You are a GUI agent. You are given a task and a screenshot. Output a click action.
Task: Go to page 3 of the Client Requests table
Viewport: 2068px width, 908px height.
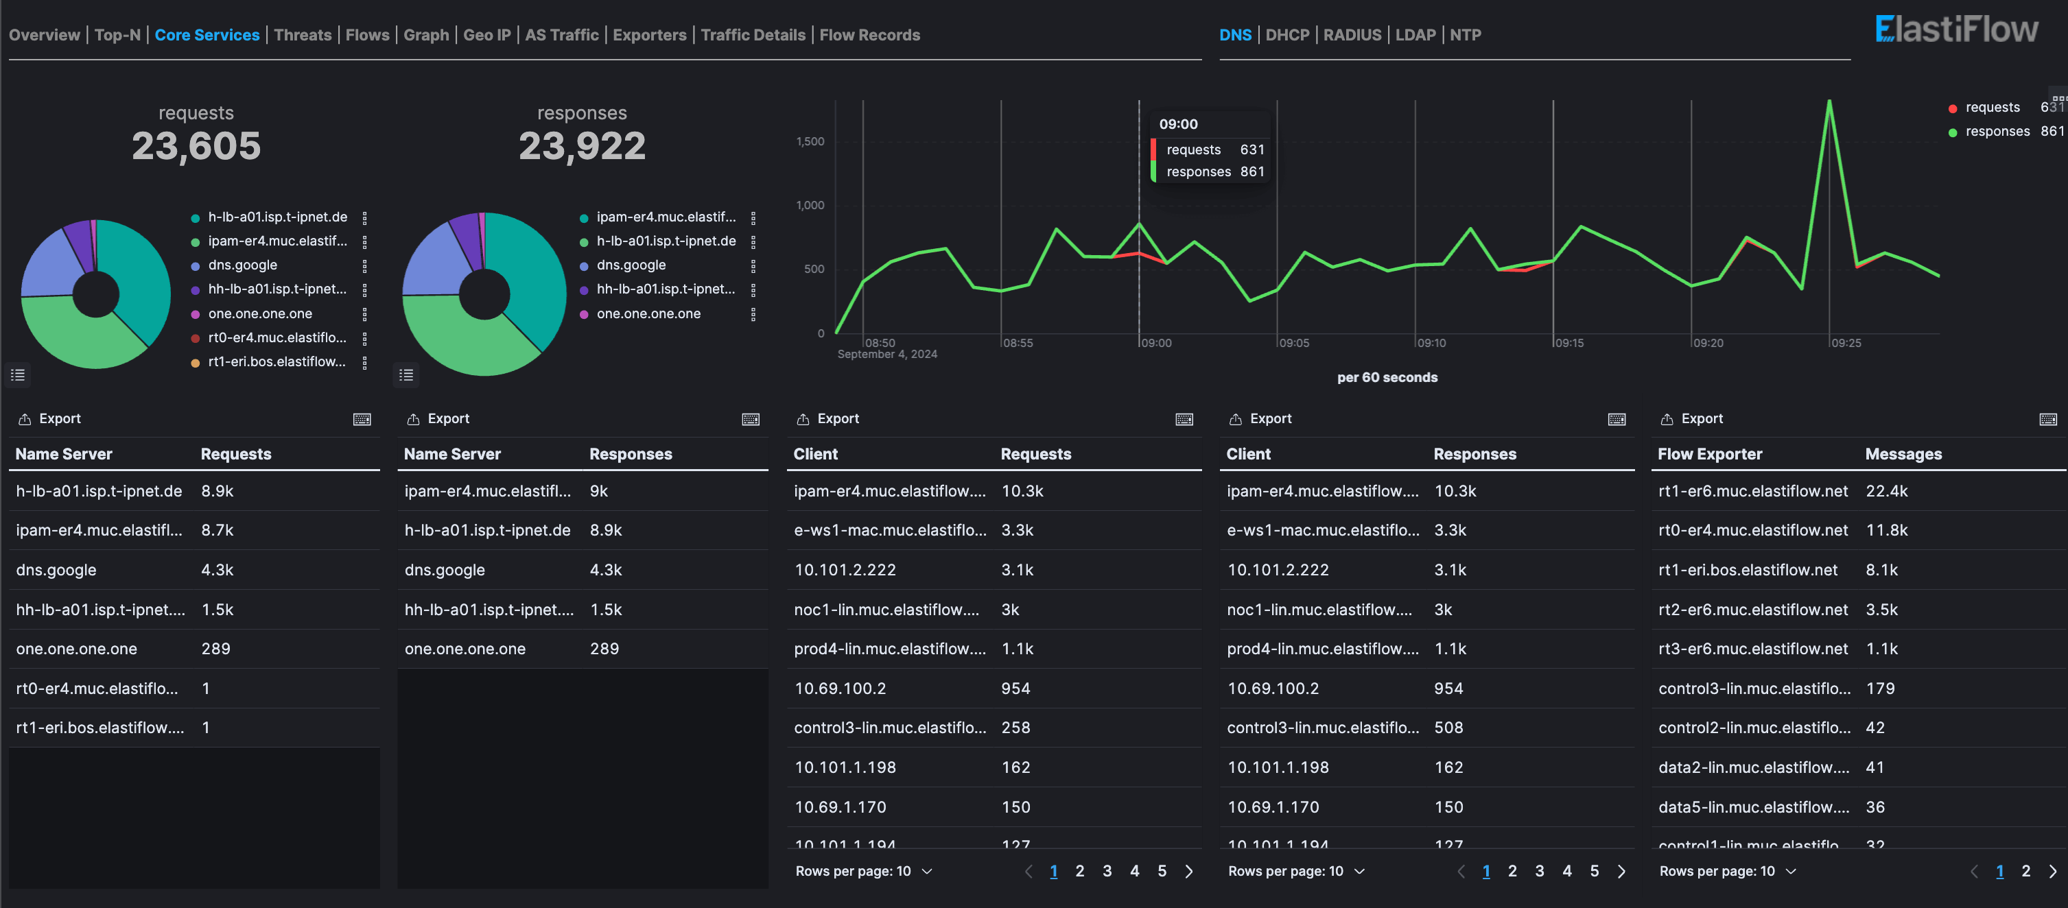point(1107,871)
